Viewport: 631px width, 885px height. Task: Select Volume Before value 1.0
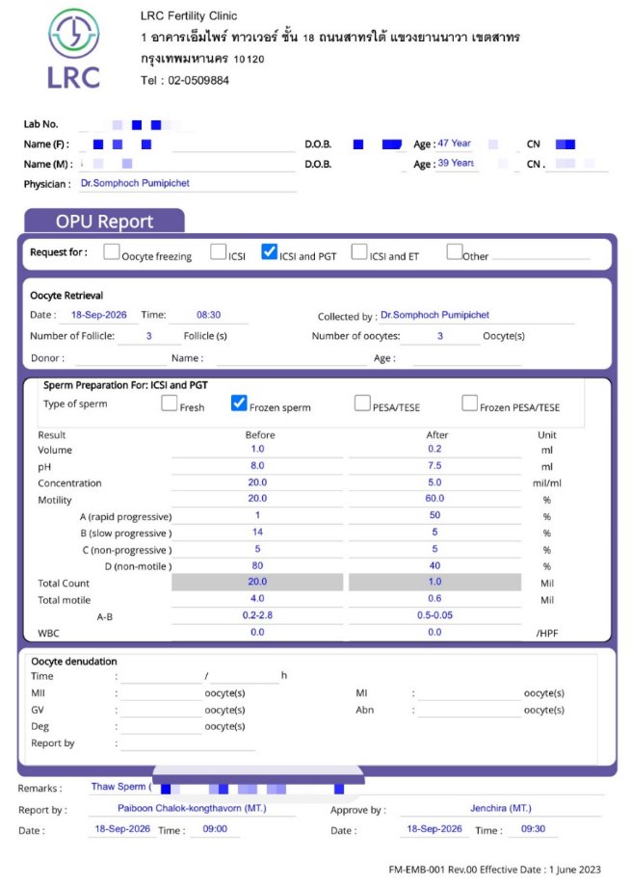[x=257, y=450]
